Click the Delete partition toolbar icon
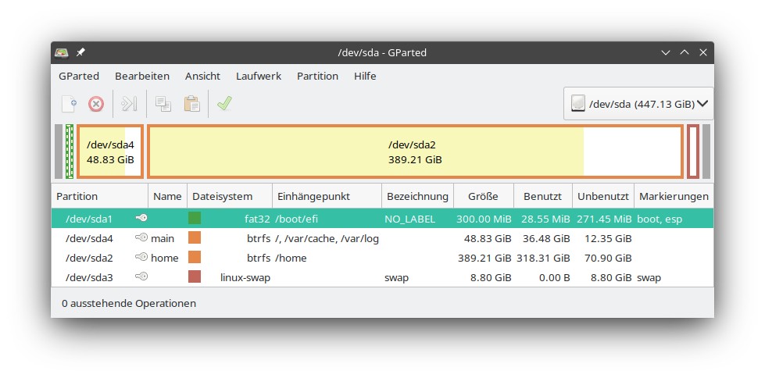The image size is (765, 378). 96,104
